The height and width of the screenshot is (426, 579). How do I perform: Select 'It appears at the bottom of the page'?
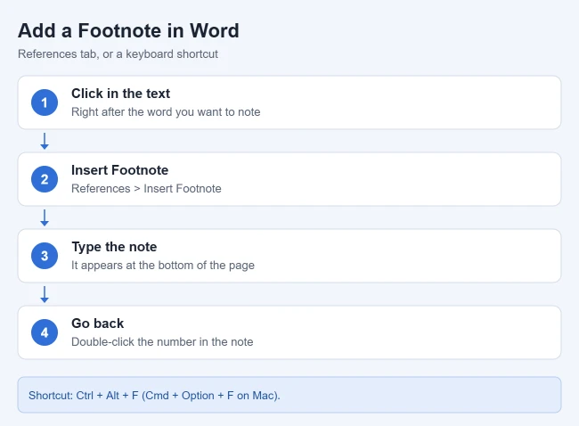(x=163, y=266)
